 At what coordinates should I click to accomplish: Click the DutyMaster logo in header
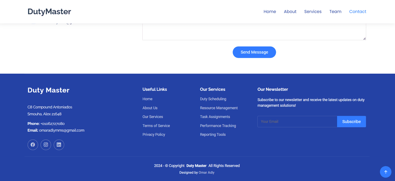click(49, 12)
